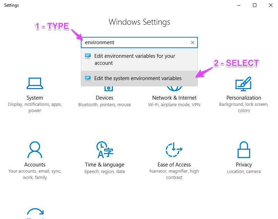This screenshot has height=219, width=278.
Task: Click the icon beside account environment variables
Action: [x=88, y=56]
